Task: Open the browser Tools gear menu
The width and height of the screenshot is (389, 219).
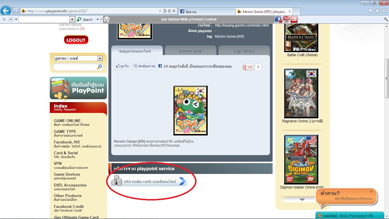Action: click(x=384, y=11)
